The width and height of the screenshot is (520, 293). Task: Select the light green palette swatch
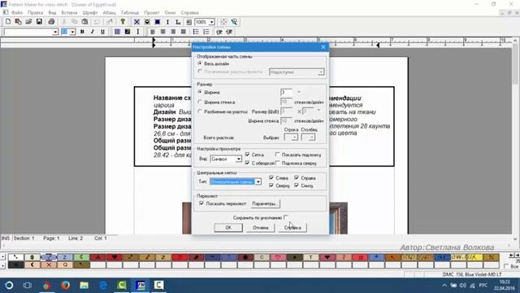tap(81, 257)
